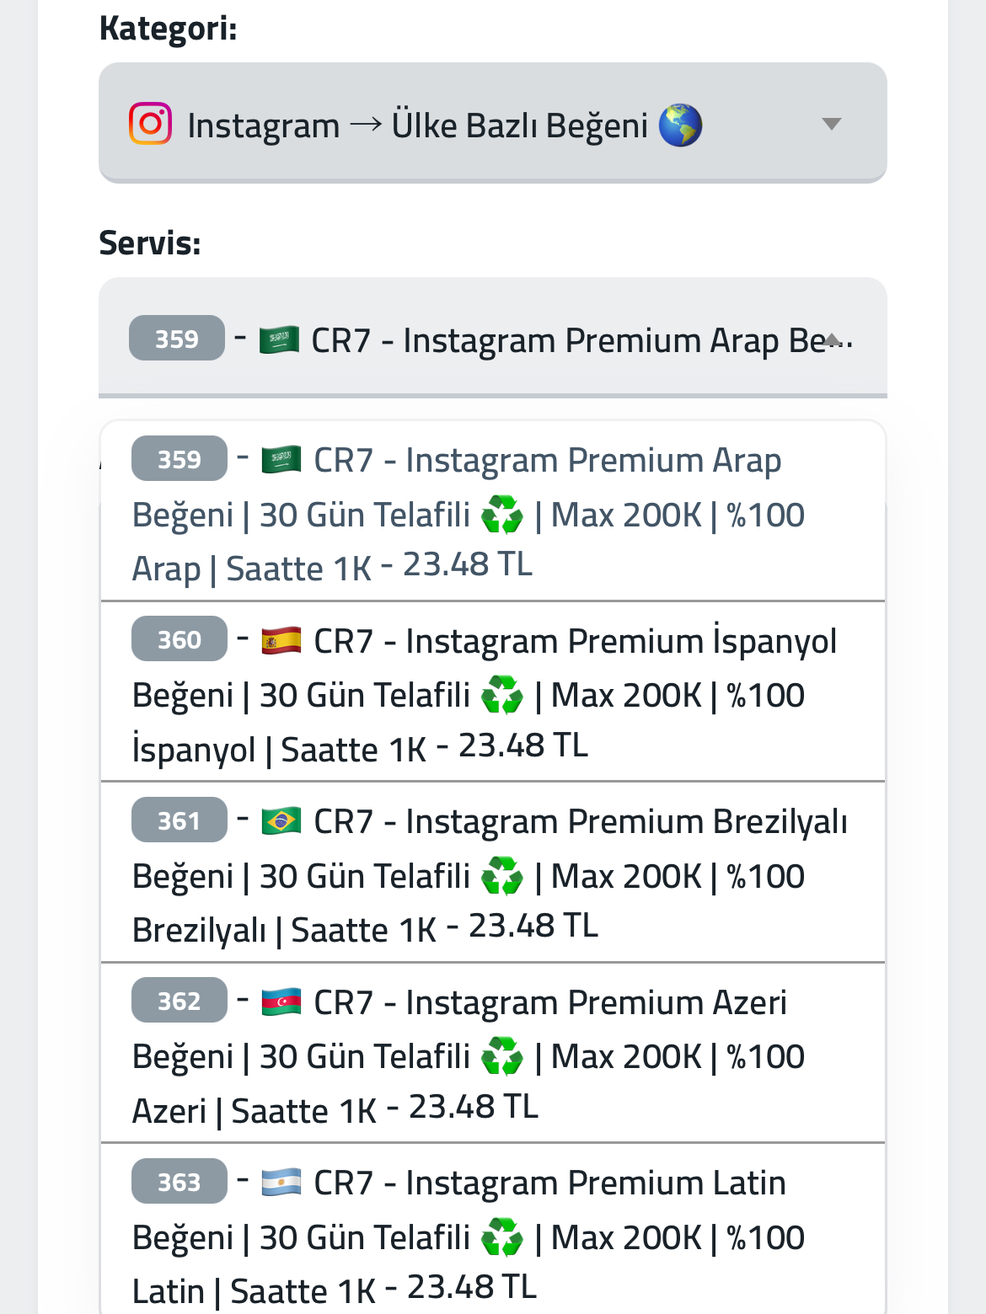Choose the Premium Azeri Beğeni service

493,1053
